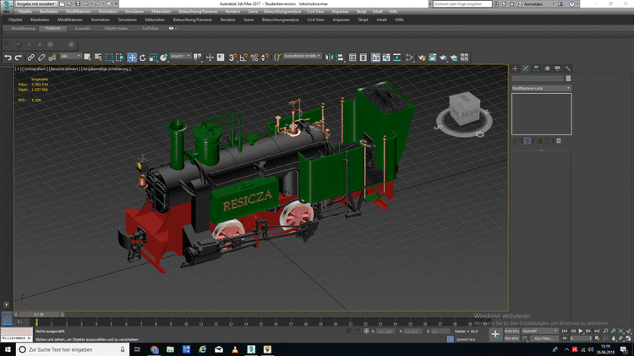Toggle the Auto-Key button
Image resolution: width=634 pixels, height=356 pixels.
[x=511, y=331]
